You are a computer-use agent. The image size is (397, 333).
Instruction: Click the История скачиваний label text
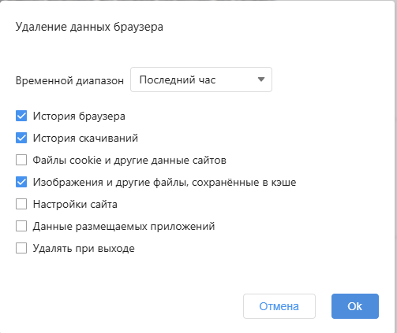[85, 139]
